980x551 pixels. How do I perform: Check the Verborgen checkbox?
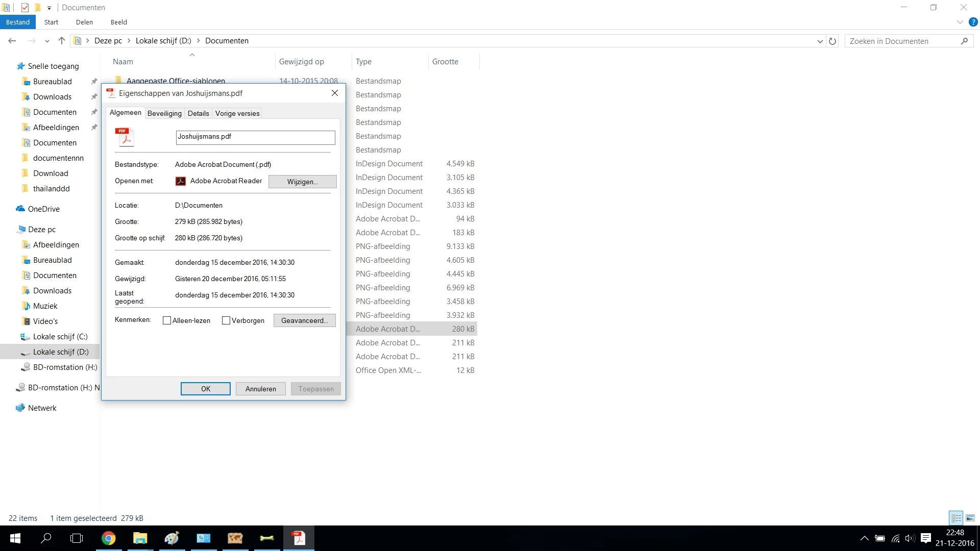point(226,320)
